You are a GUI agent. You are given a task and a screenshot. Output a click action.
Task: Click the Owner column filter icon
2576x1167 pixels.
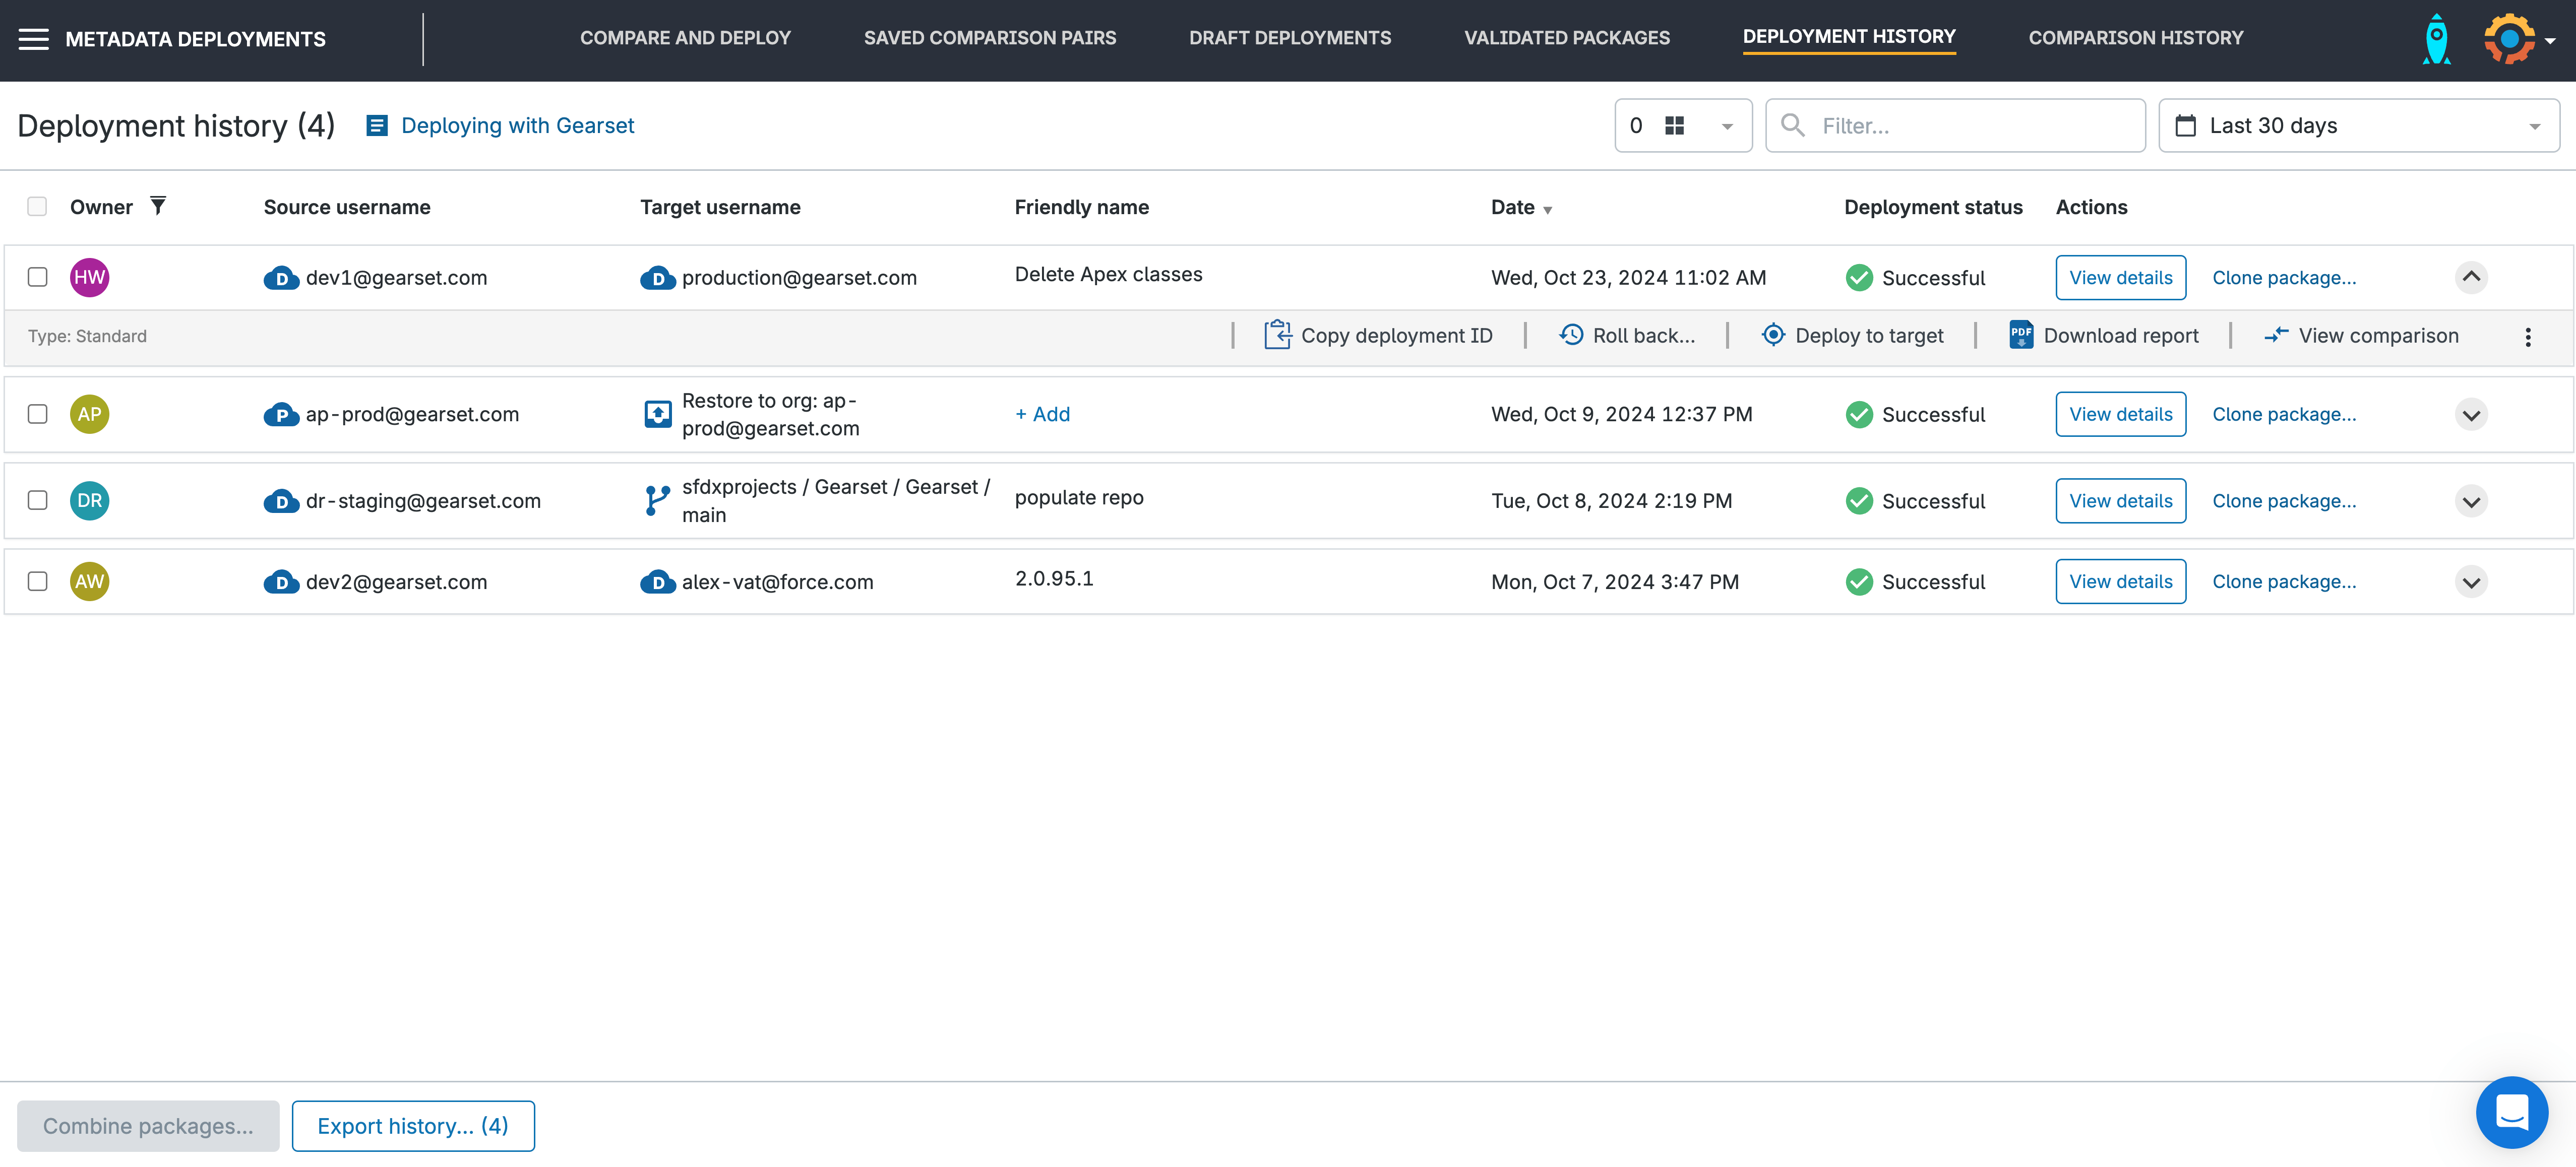click(158, 206)
